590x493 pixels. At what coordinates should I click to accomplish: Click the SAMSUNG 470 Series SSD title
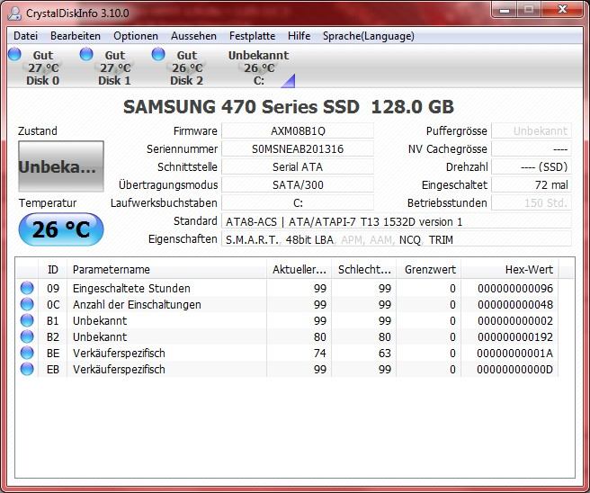(x=289, y=107)
